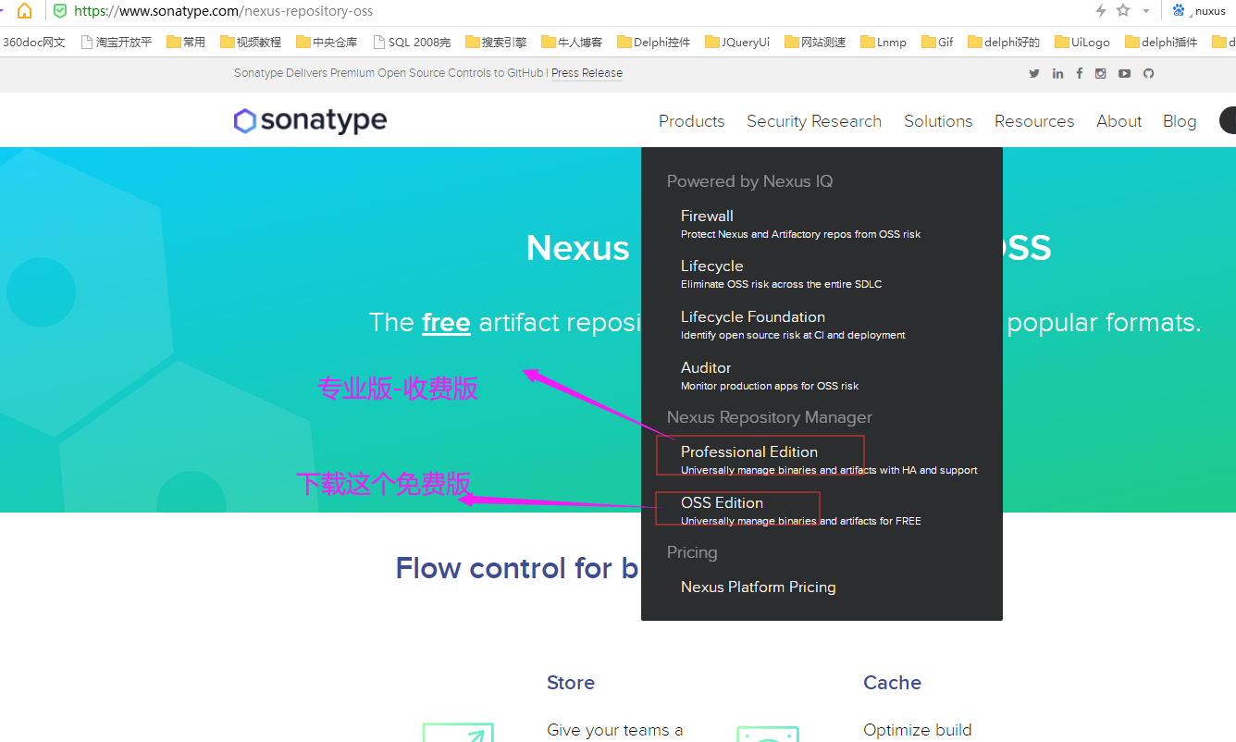The image size is (1236, 742).
Task: Click the LinkedIn icon in header
Action: click(x=1057, y=74)
